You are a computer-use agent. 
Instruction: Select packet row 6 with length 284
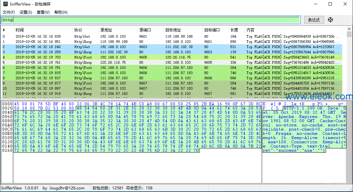point(172,68)
